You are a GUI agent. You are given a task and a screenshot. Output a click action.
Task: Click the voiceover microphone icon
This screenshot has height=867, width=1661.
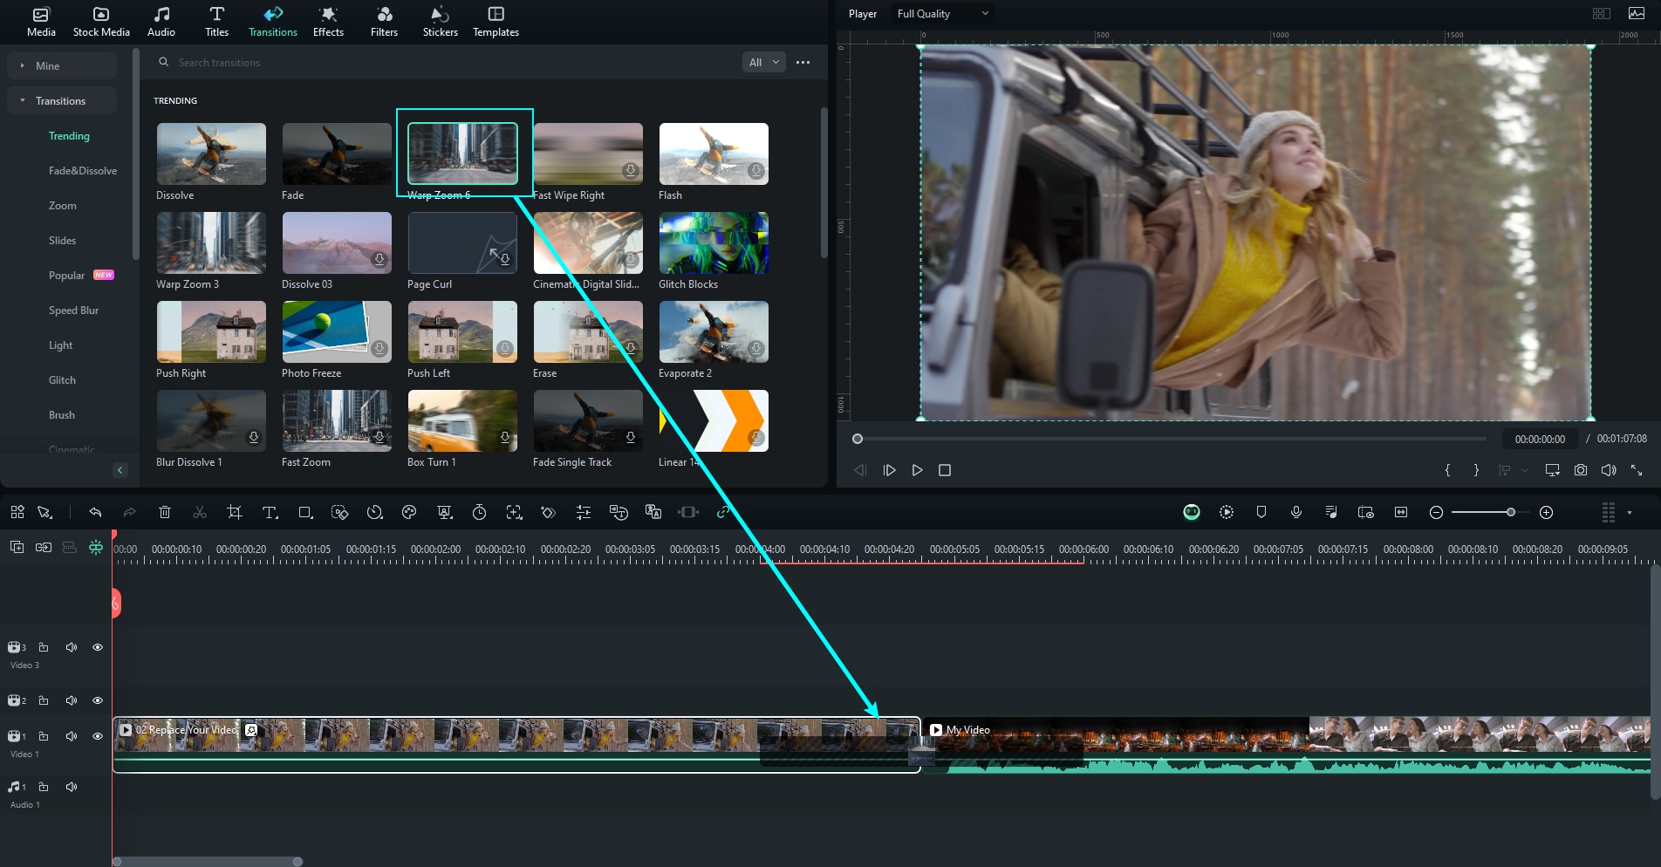(x=1296, y=513)
